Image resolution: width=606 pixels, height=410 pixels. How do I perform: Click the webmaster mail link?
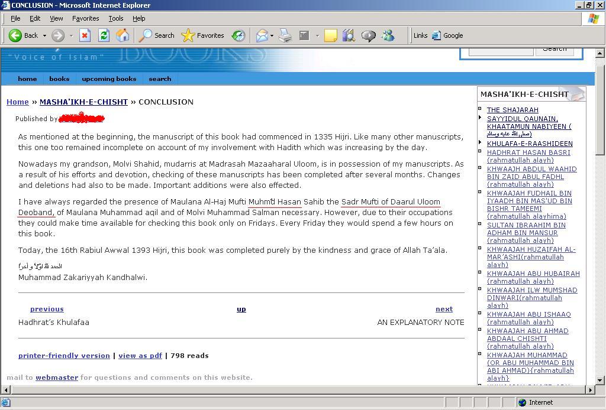coord(57,378)
